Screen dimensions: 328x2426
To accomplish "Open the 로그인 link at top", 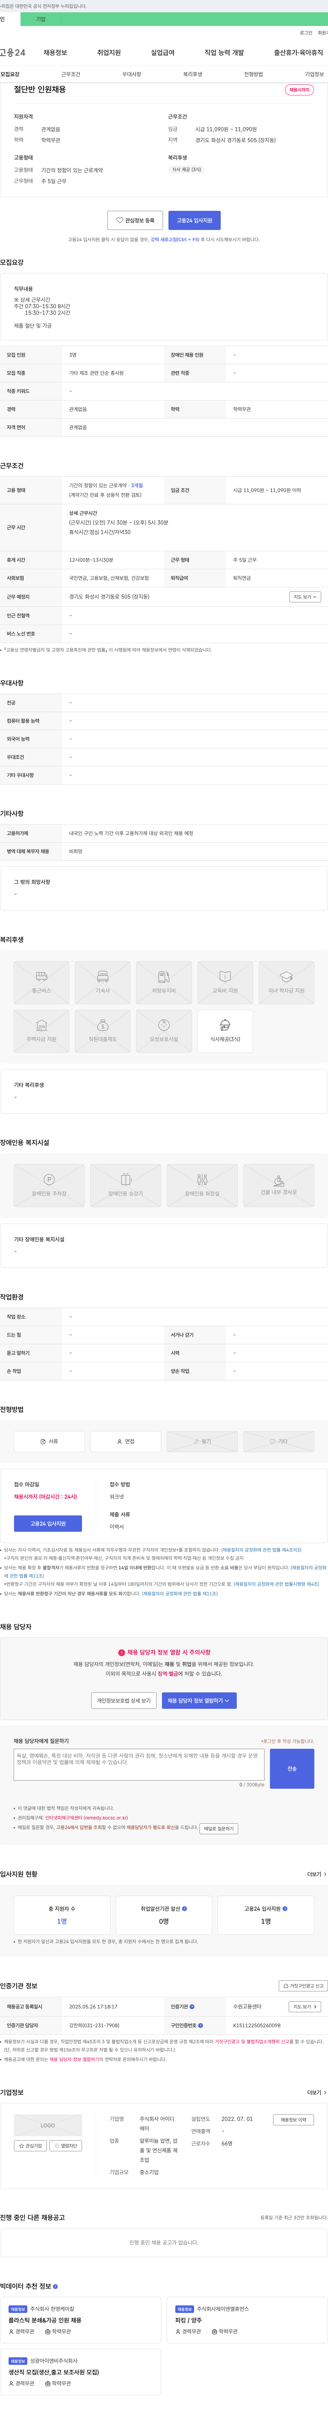I will 306,33.
